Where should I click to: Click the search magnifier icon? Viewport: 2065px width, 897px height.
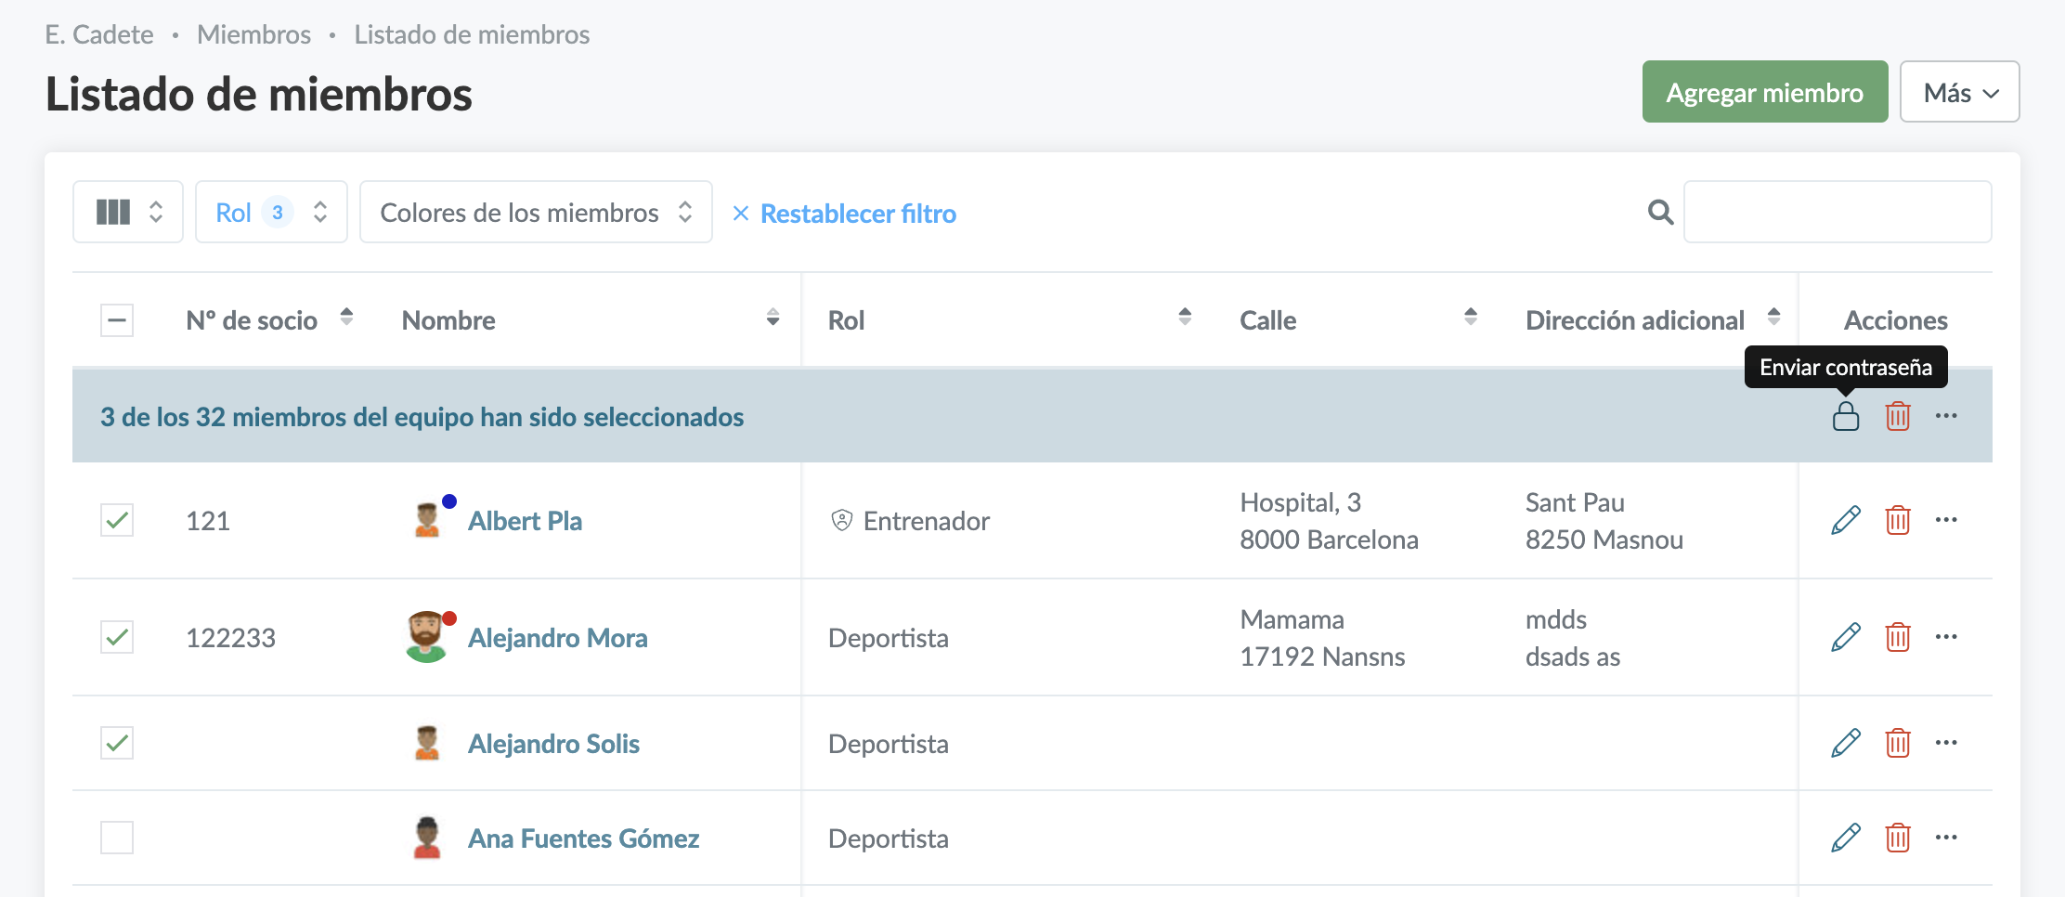pos(1660,213)
